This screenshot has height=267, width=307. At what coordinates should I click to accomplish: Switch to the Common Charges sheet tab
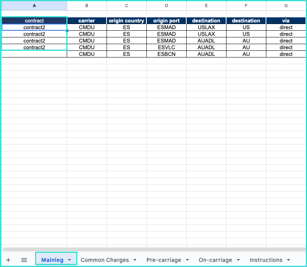pos(105,260)
